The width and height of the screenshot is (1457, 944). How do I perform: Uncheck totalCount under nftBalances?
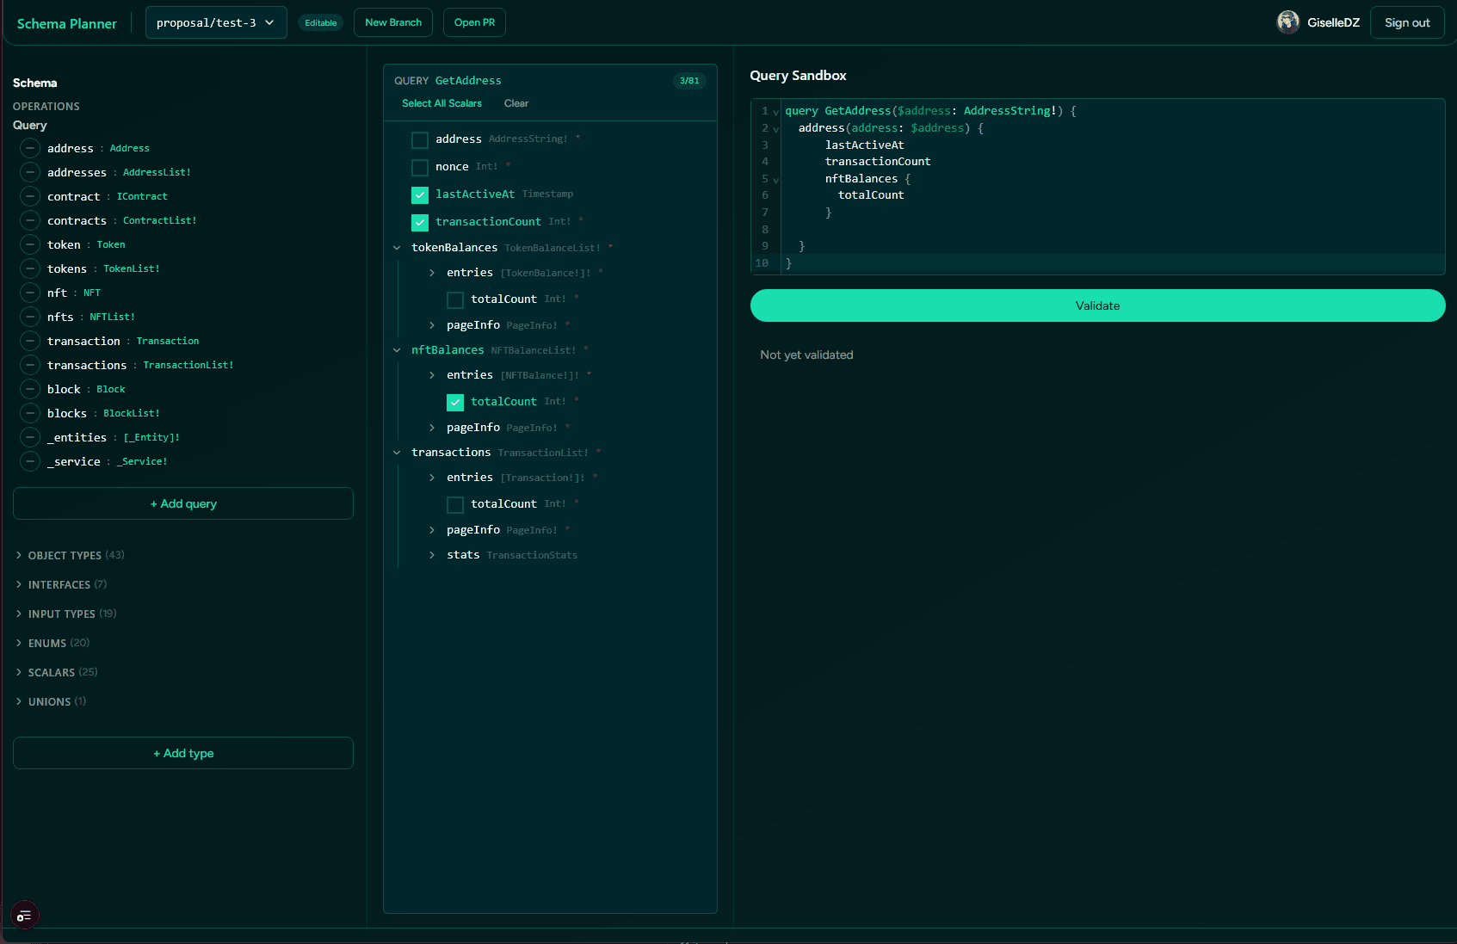[x=454, y=402]
